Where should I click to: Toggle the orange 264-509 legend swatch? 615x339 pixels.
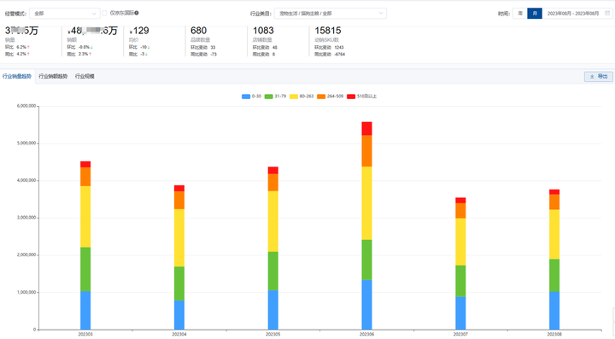click(321, 96)
